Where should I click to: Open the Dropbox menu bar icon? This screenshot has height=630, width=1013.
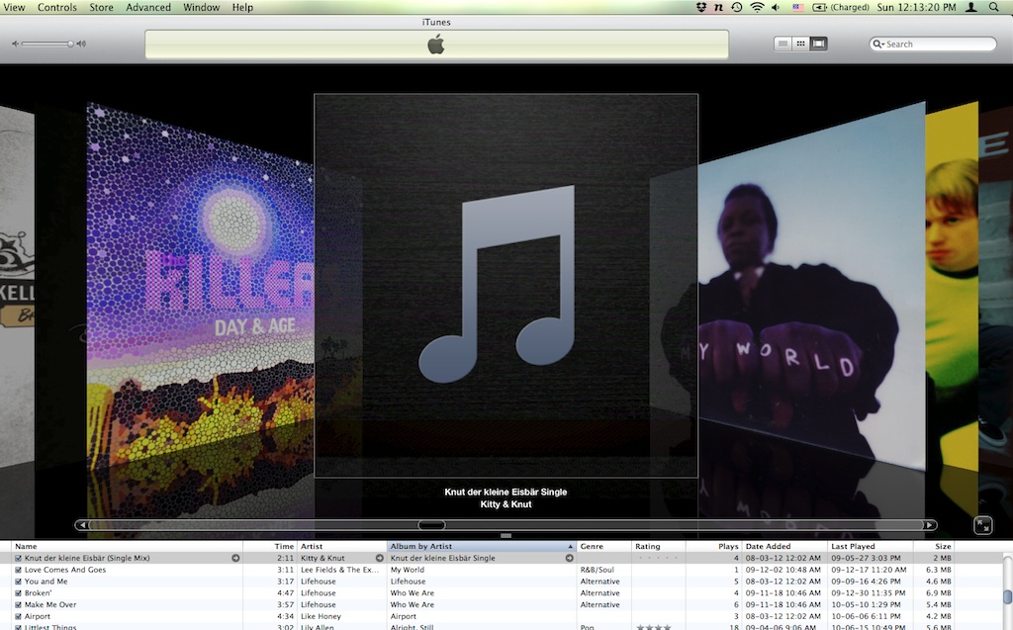tap(701, 7)
